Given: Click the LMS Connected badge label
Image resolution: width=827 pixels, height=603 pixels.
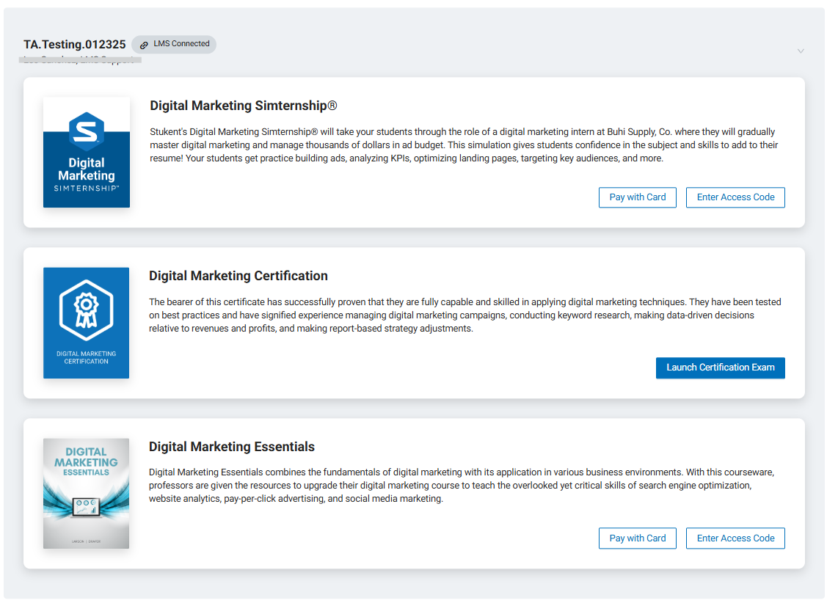Looking at the screenshot, I should (181, 44).
